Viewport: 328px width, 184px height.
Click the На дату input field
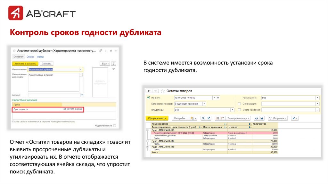pos(193,98)
